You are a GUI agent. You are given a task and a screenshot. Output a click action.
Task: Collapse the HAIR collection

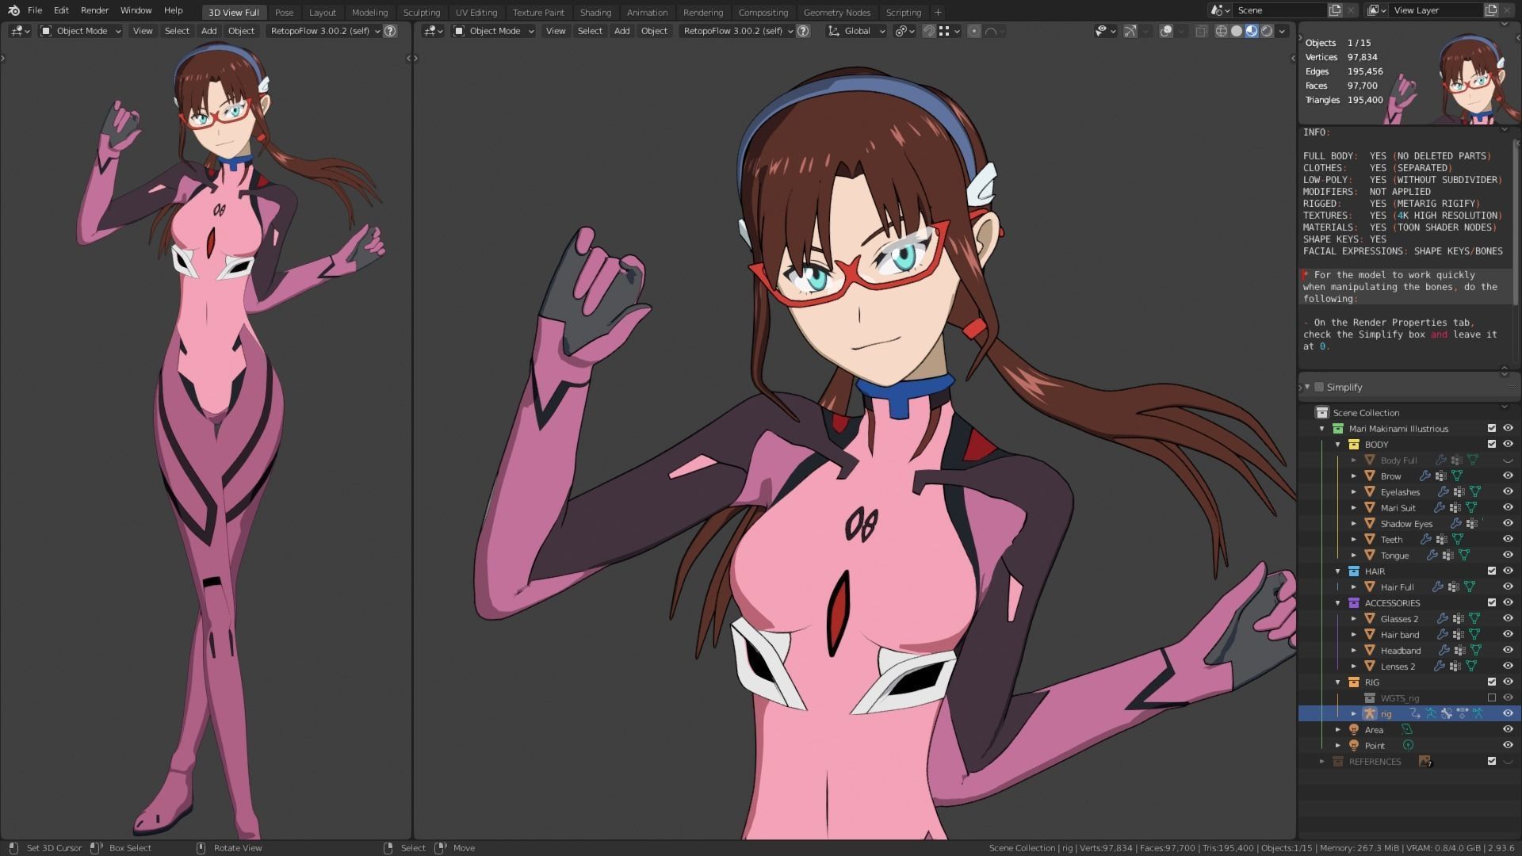tap(1338, 571)
